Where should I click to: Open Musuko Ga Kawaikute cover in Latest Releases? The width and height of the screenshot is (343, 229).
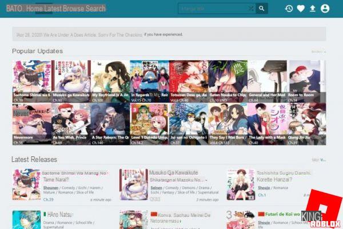click(x=133, y=184)
